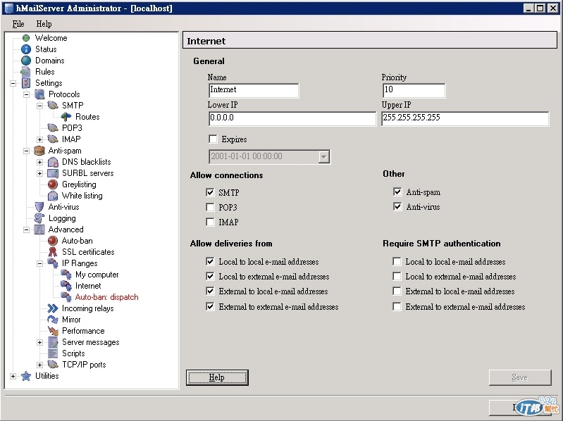Open the Help menu
The image size is (563, 421).
pyautogui.click(x=44, y=24)
